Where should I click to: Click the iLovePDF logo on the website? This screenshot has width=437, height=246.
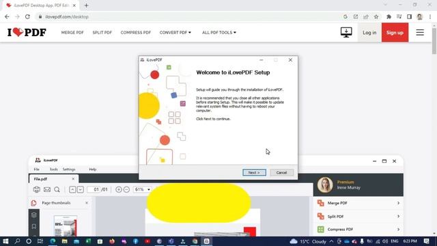[27, 32]
